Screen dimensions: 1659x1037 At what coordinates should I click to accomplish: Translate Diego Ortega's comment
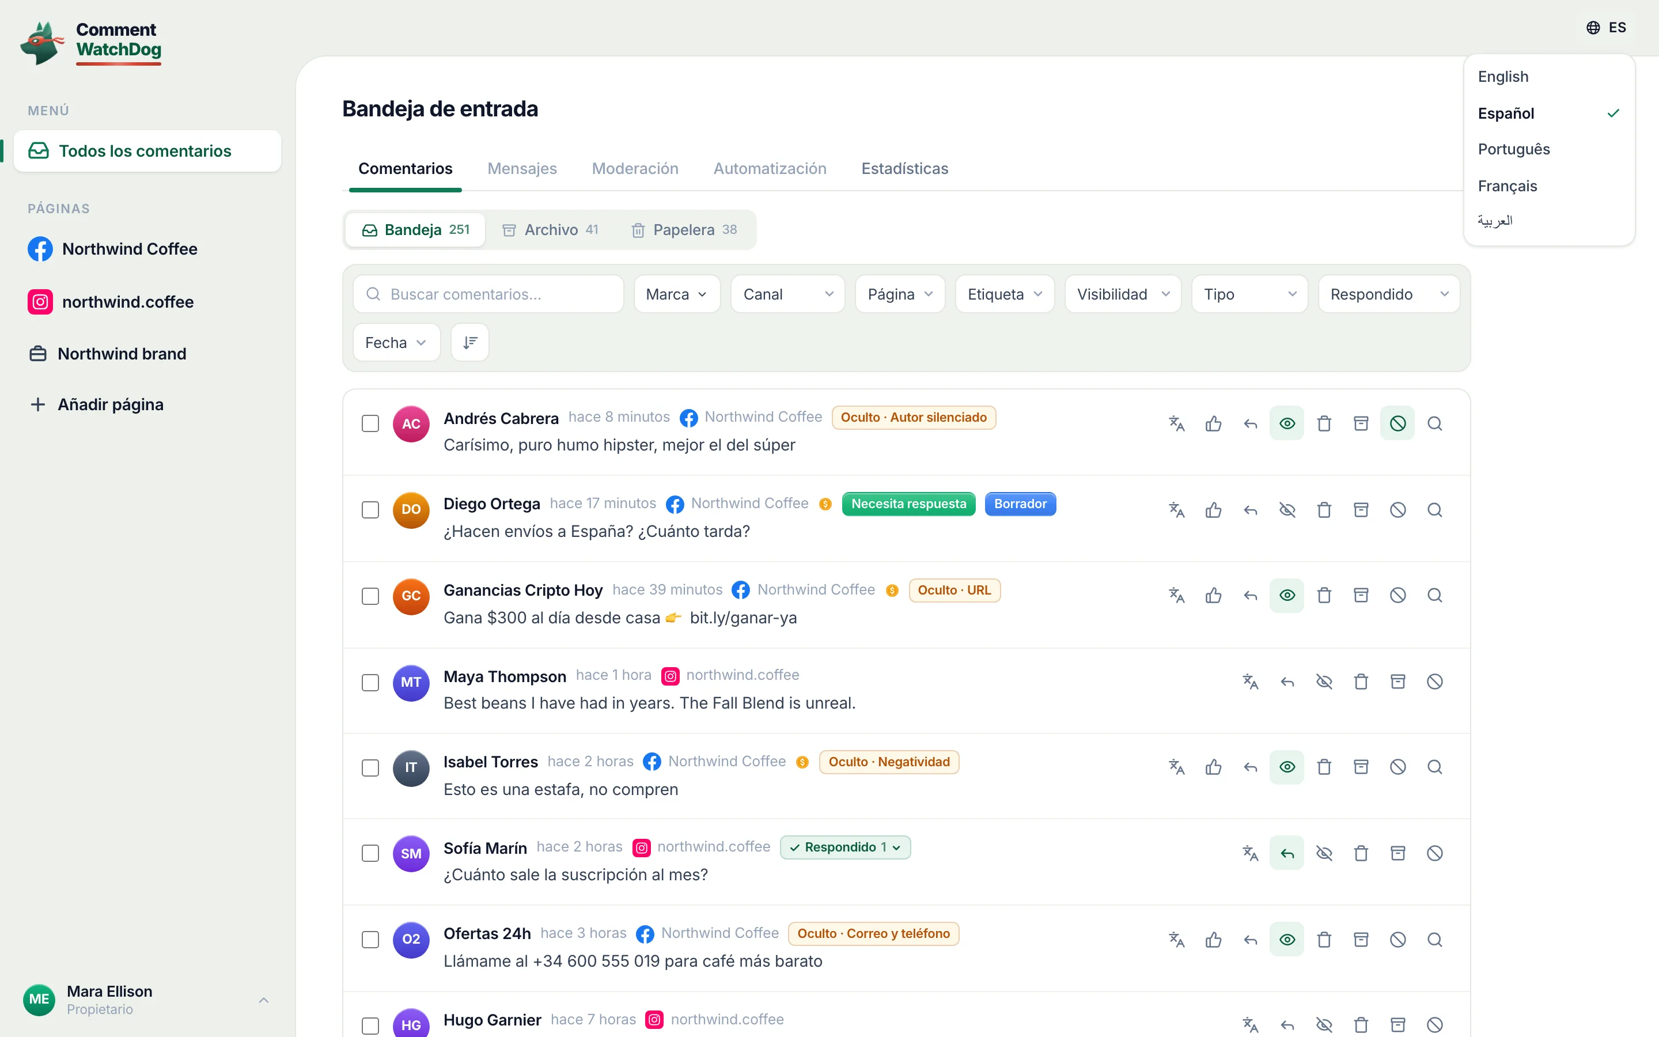click(1176, 510)
